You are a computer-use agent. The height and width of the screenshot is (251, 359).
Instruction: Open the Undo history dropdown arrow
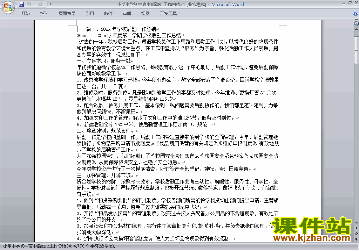click(x=34, y=4)
